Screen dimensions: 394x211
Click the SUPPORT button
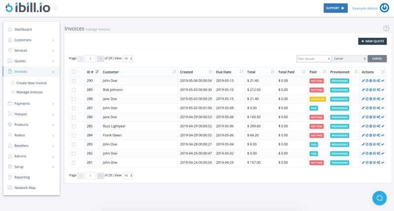(x=335, y=8)
